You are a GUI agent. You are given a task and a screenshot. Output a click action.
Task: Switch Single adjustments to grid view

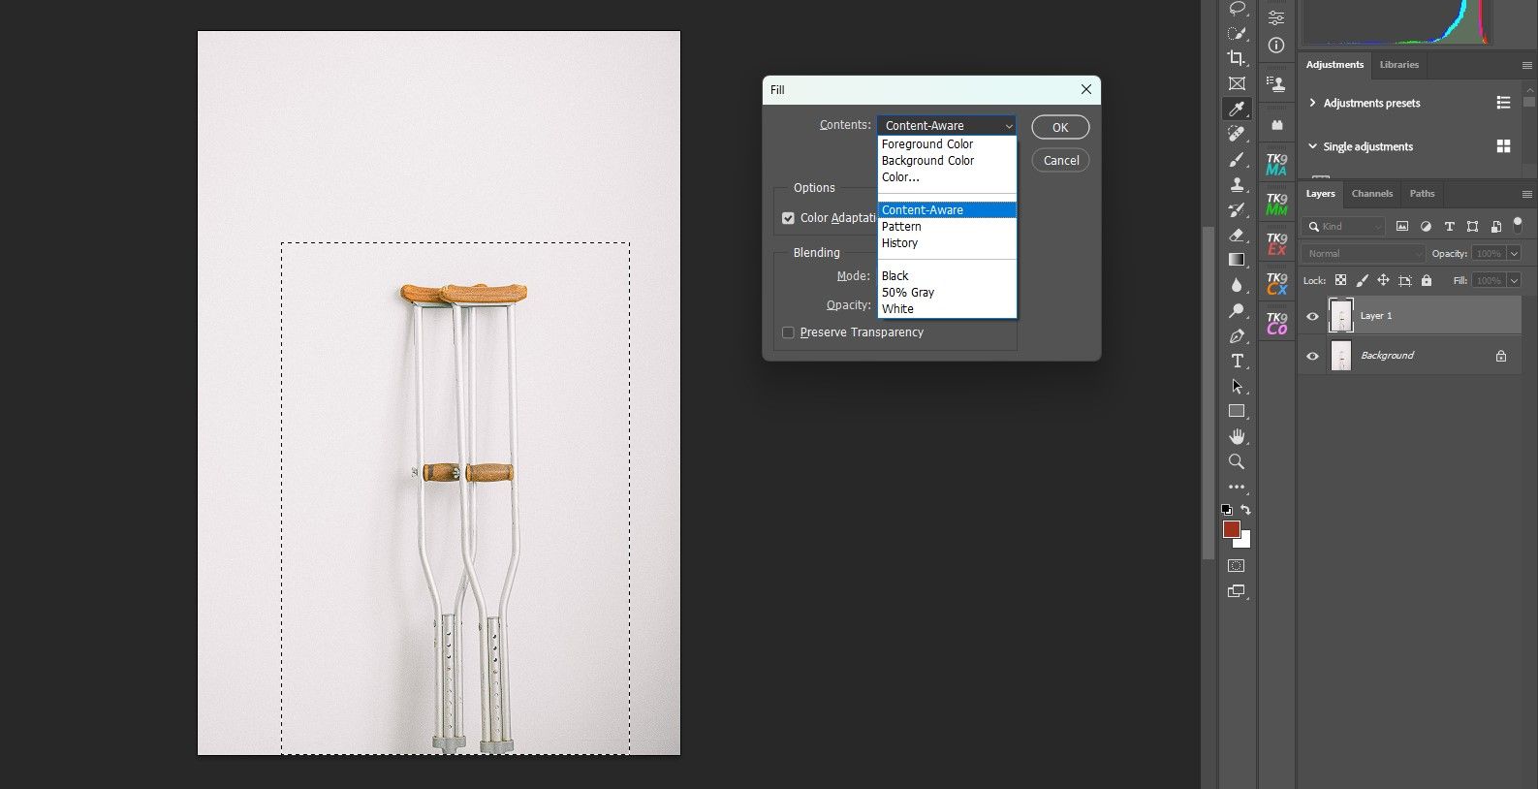click(1503, 146)
